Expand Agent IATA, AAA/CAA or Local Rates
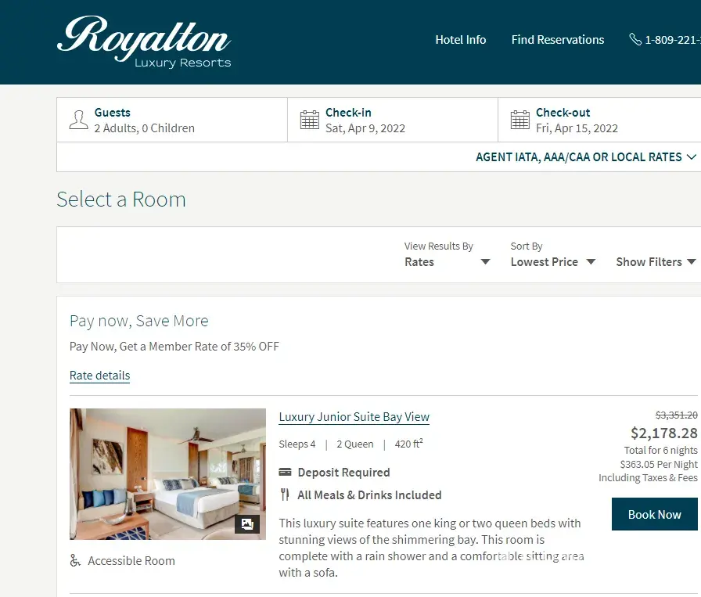Image resolution: width=701 pixels, height=597 pixels. click(x=586, y=157)
